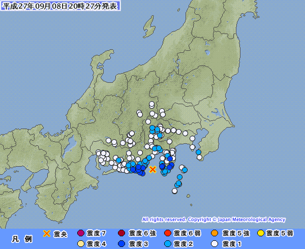Viewport: 305px width, 249px height.
Task: Click the northernmost white intensity marker
Action: [x=151, y=104]
